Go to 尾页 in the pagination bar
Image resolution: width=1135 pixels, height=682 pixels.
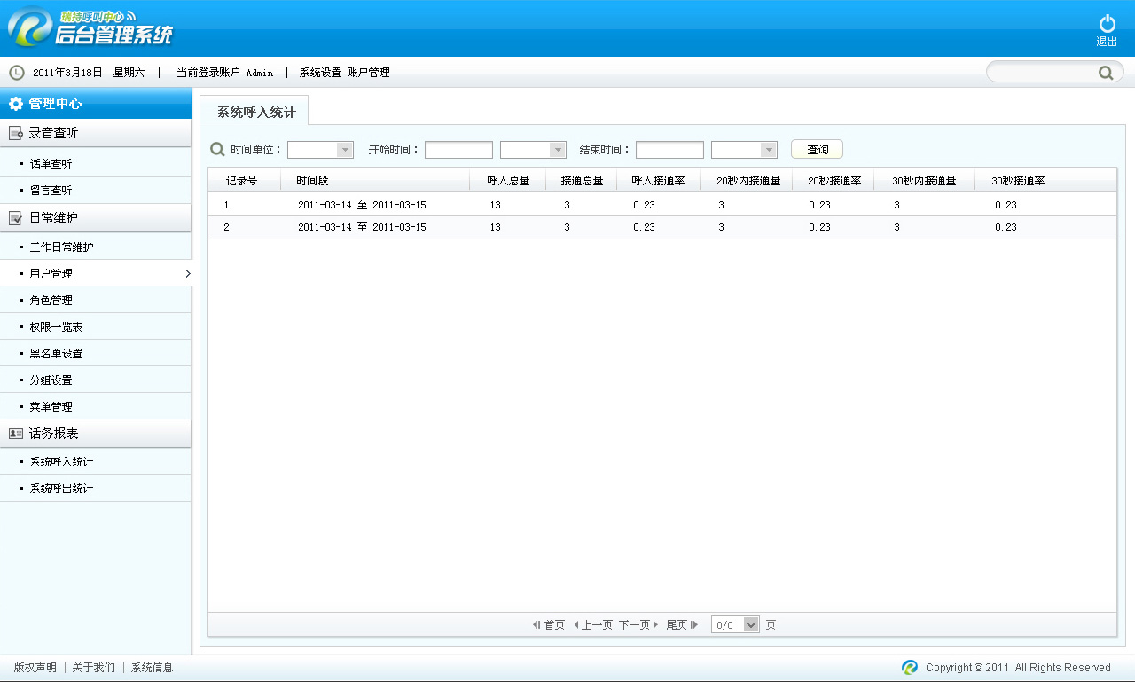click(682, 625)
